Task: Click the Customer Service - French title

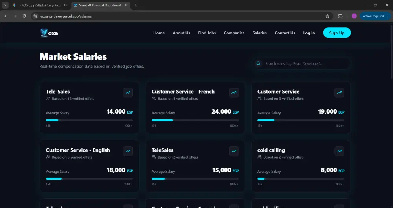Action: (x=183, y=92)
